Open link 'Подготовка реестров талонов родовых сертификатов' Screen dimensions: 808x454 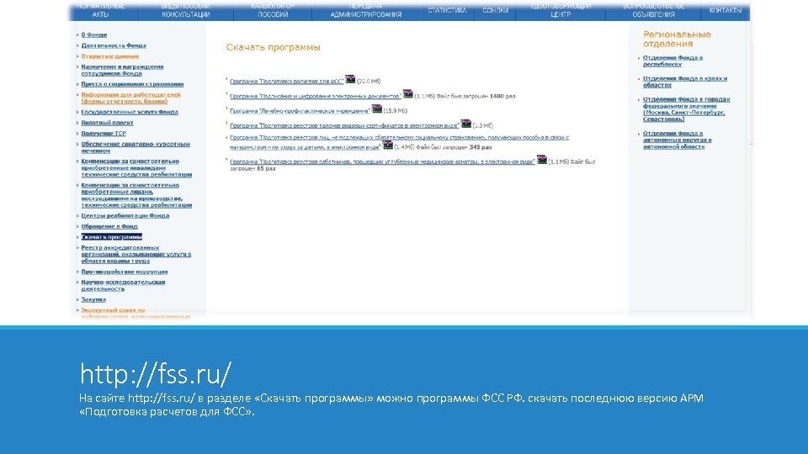pyautogui.click(x=344, y=125)
